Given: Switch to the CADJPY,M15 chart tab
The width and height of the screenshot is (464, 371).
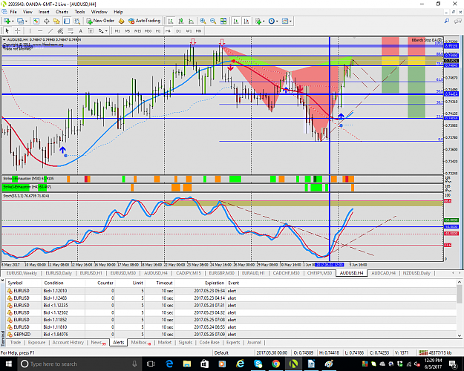Looking at the screenshot, I should coord(189,273).
